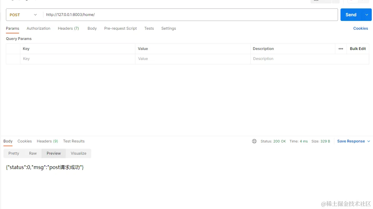Screen dimensions: 373x209
Task: Switch response view to Pretty
Action: [13, 153]
